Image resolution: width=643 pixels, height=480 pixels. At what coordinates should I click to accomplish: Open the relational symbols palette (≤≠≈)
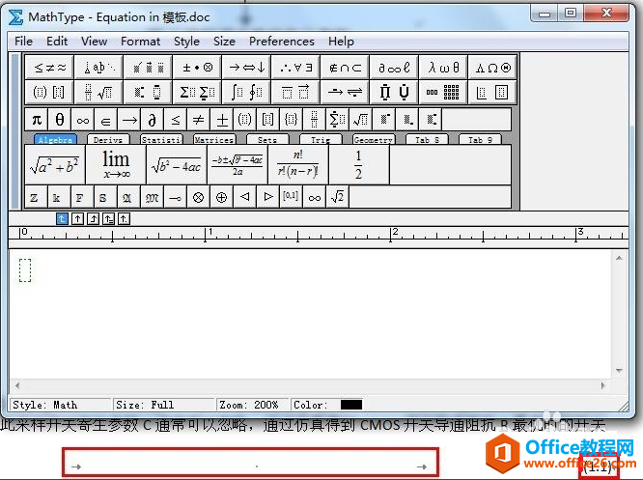pyautogui.click(x=49, y=68)
